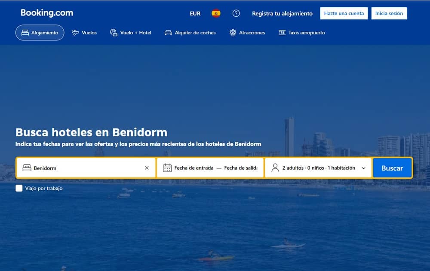Click the guest person icon
Image resolution: width=430 pixels, height=271 pixels.
tap(275, 167)
